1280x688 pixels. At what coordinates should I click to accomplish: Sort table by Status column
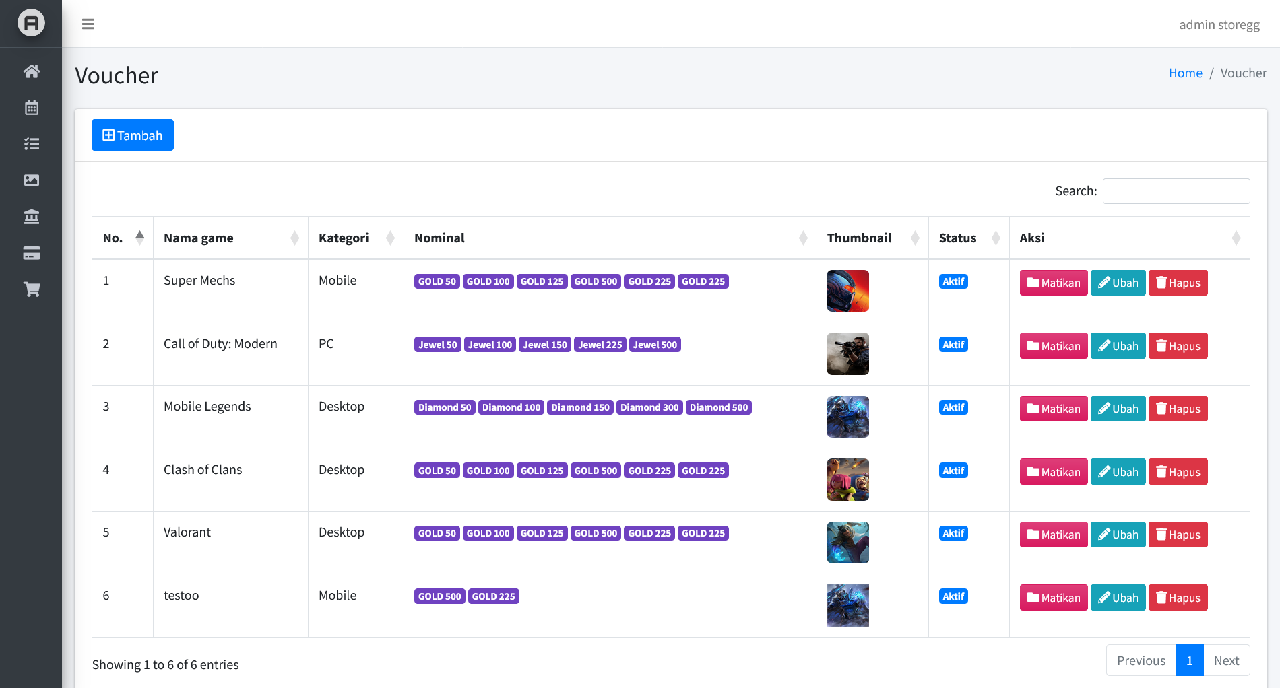coord(969,238)
